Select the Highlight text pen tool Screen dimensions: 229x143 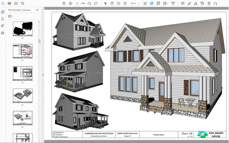point(189,4)
